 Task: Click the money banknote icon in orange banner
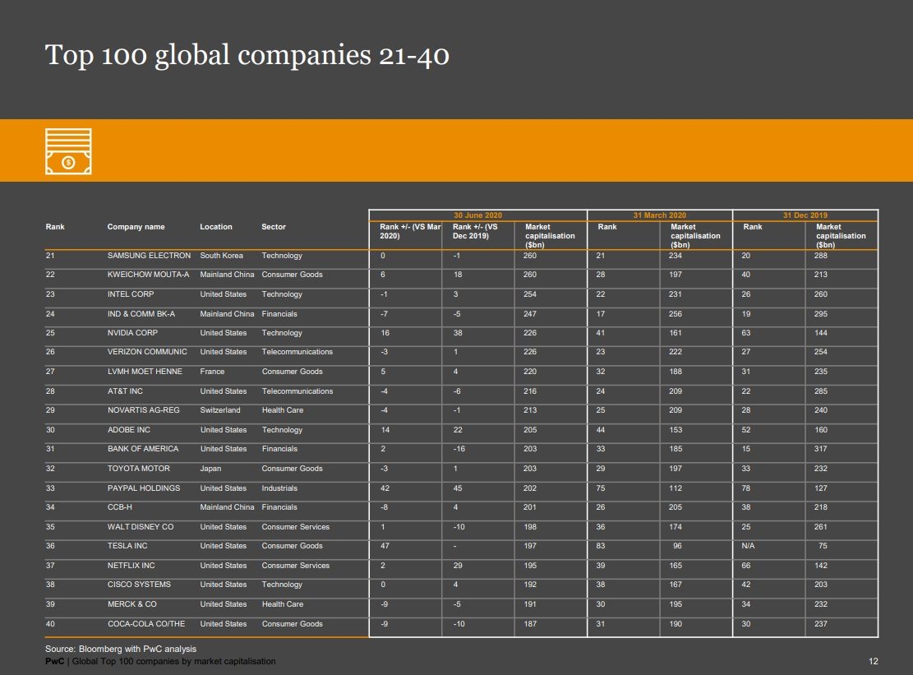pyautogui.click(x=68, y=151)
